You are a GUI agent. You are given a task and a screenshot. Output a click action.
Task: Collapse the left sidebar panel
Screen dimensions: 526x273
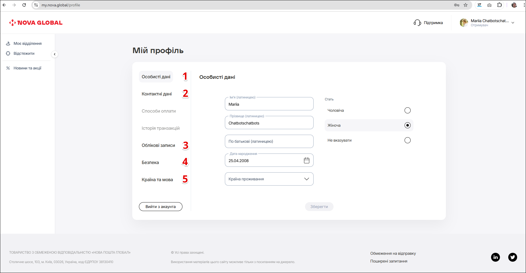coord(55,54)
